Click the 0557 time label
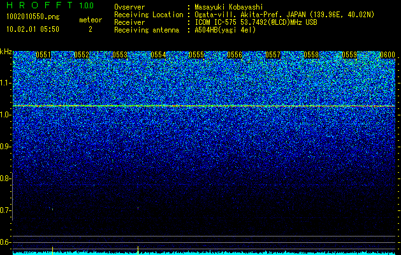 coord(273,55)
